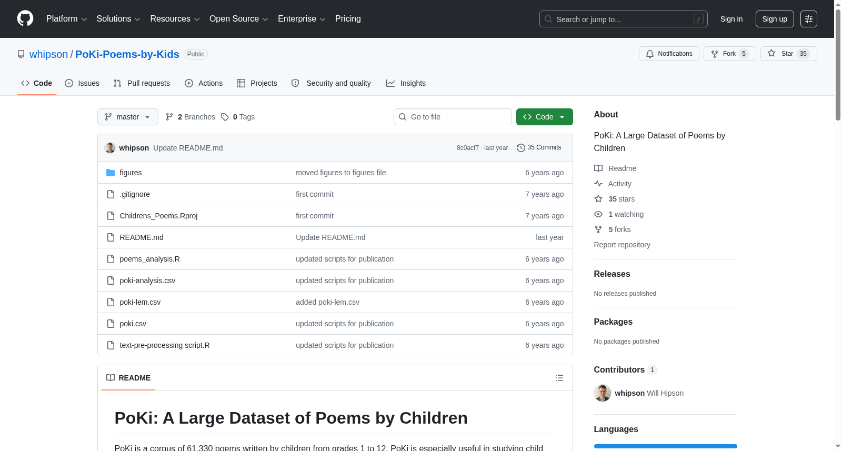Open the poems_analysis.R file
This screenshot has height=451, width=842.
(149, 259)
